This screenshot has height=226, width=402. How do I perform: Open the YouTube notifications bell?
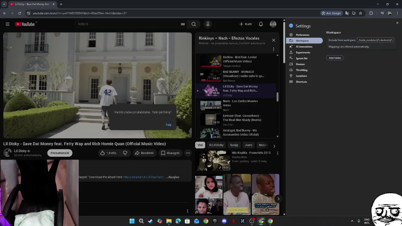click(x=261, y=24)
